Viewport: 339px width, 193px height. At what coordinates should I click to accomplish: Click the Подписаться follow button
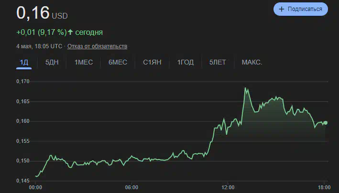(301, 9)
